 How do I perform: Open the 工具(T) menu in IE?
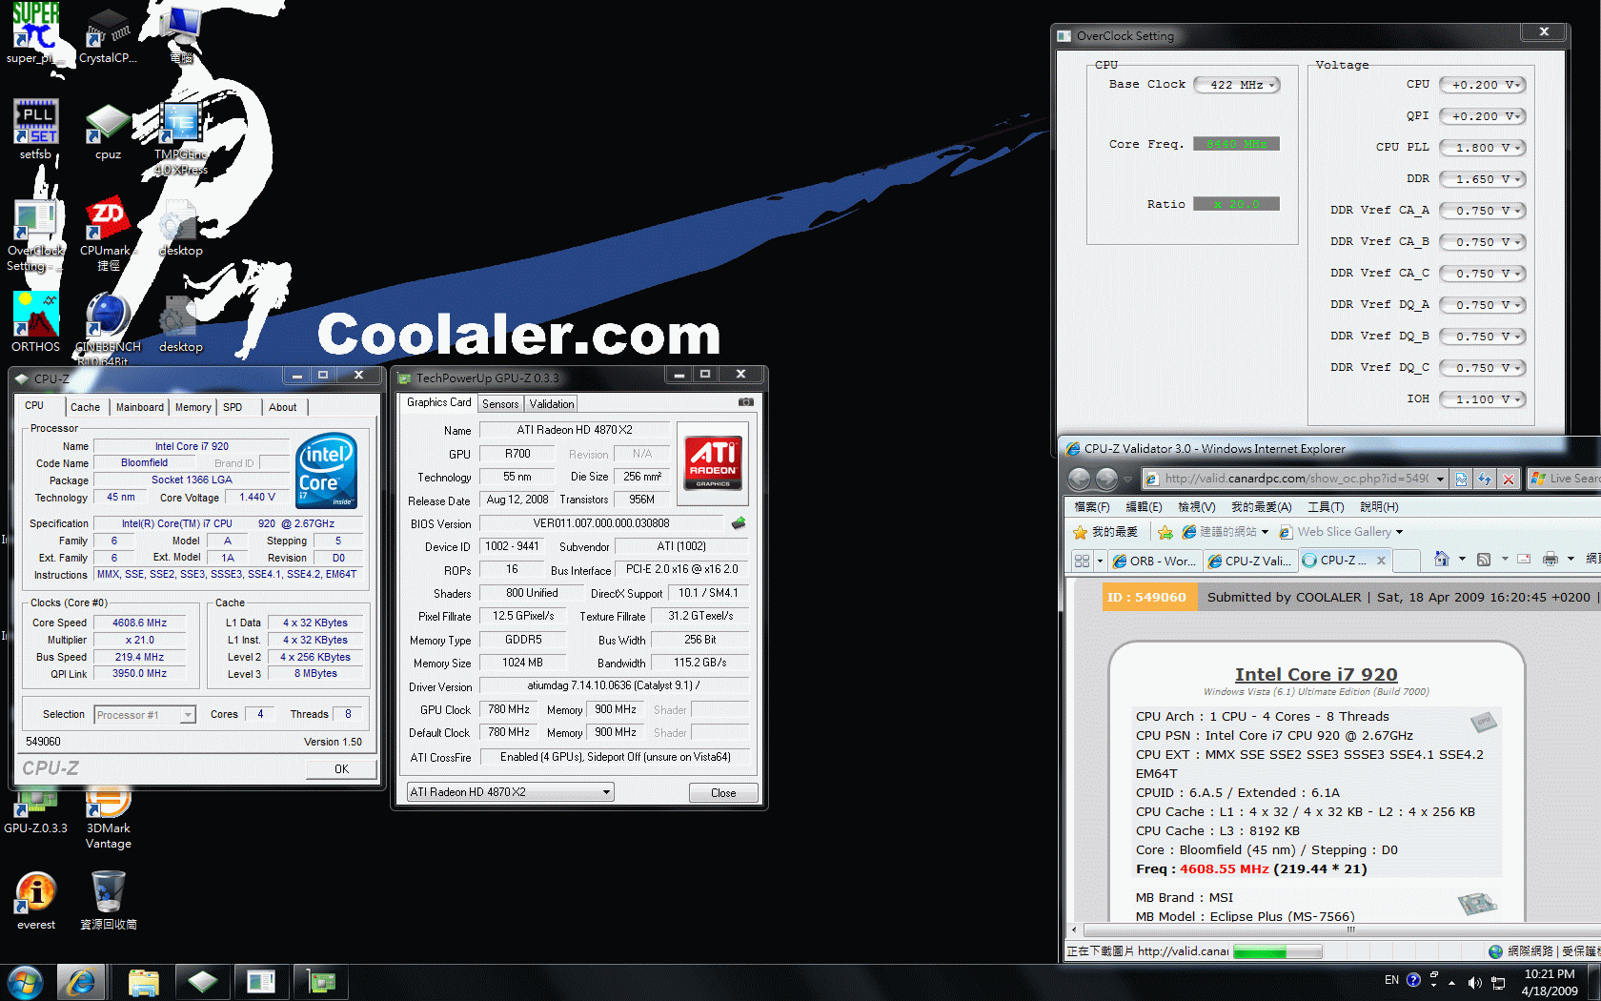[1326, 507]
